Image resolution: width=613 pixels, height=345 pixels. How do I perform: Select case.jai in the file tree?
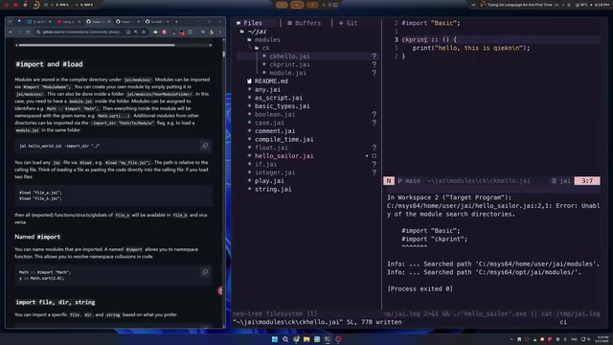tap(269, 123)
